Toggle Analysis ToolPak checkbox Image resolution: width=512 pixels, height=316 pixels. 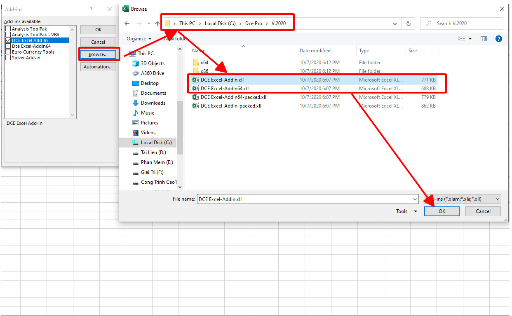pyautogui.click(x=8, y=29)
